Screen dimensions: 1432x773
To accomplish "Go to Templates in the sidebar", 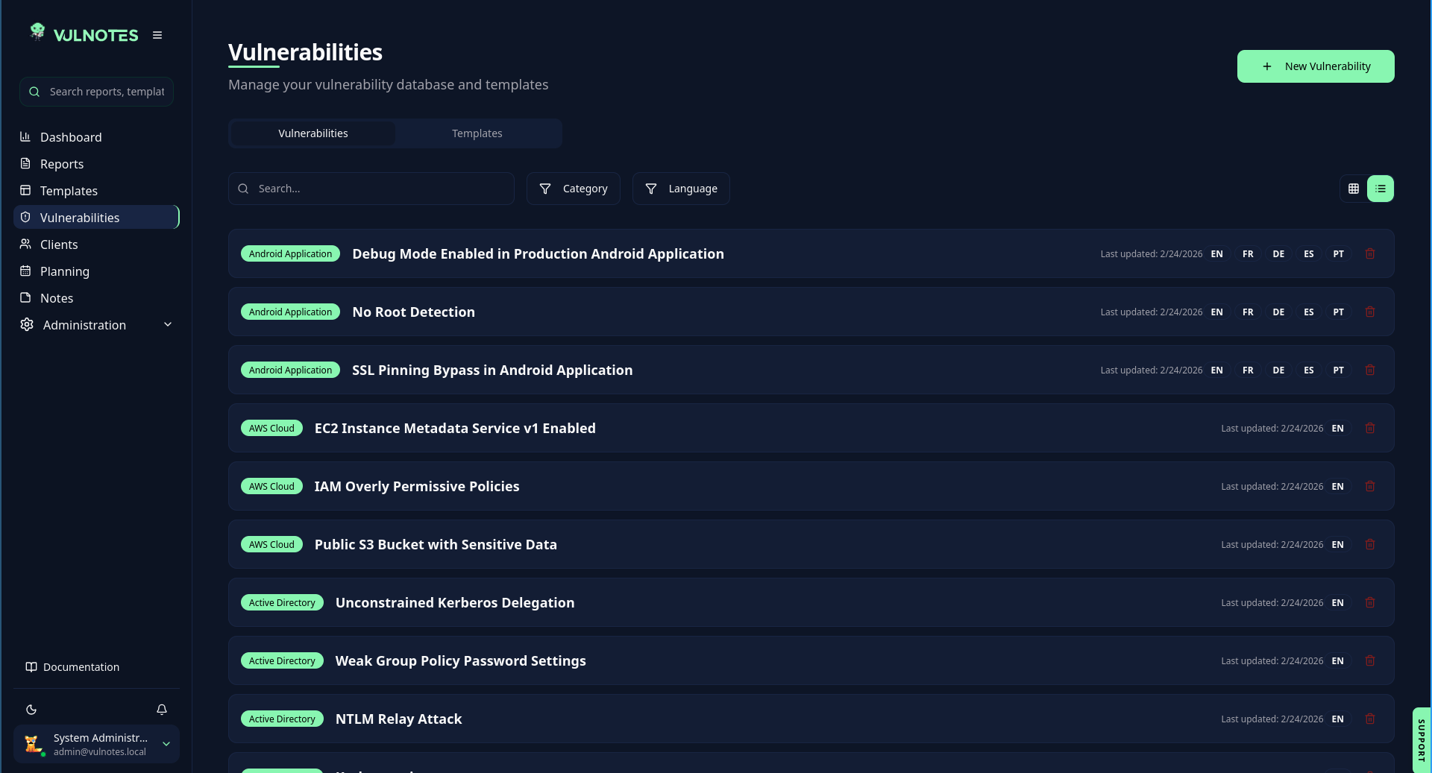I will [96, 191].
